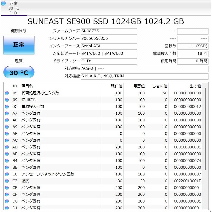Click status orb for attribute C0
This screenshot has width=212, height=212.
pos(7,174)
